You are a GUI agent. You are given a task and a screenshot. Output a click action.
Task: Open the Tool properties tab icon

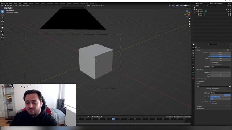pyautogui.click(x=193, y=48)
